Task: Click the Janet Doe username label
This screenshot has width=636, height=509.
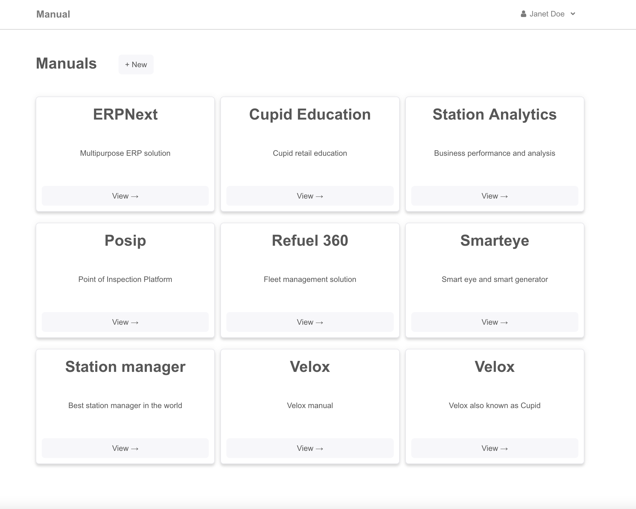Action: tap(547, 14)
